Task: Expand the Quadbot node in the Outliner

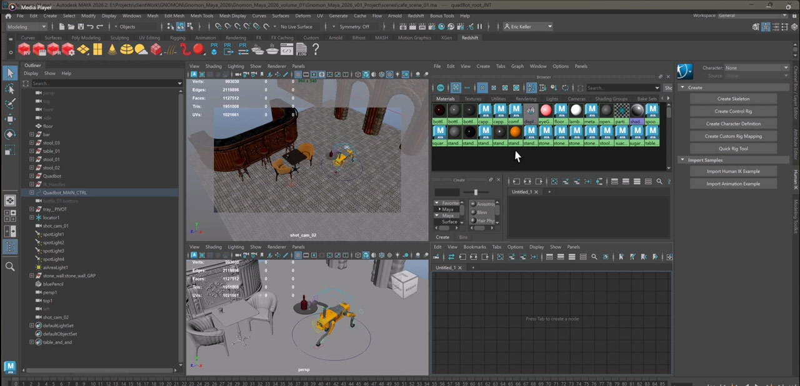Action: (x=32, y=176)
